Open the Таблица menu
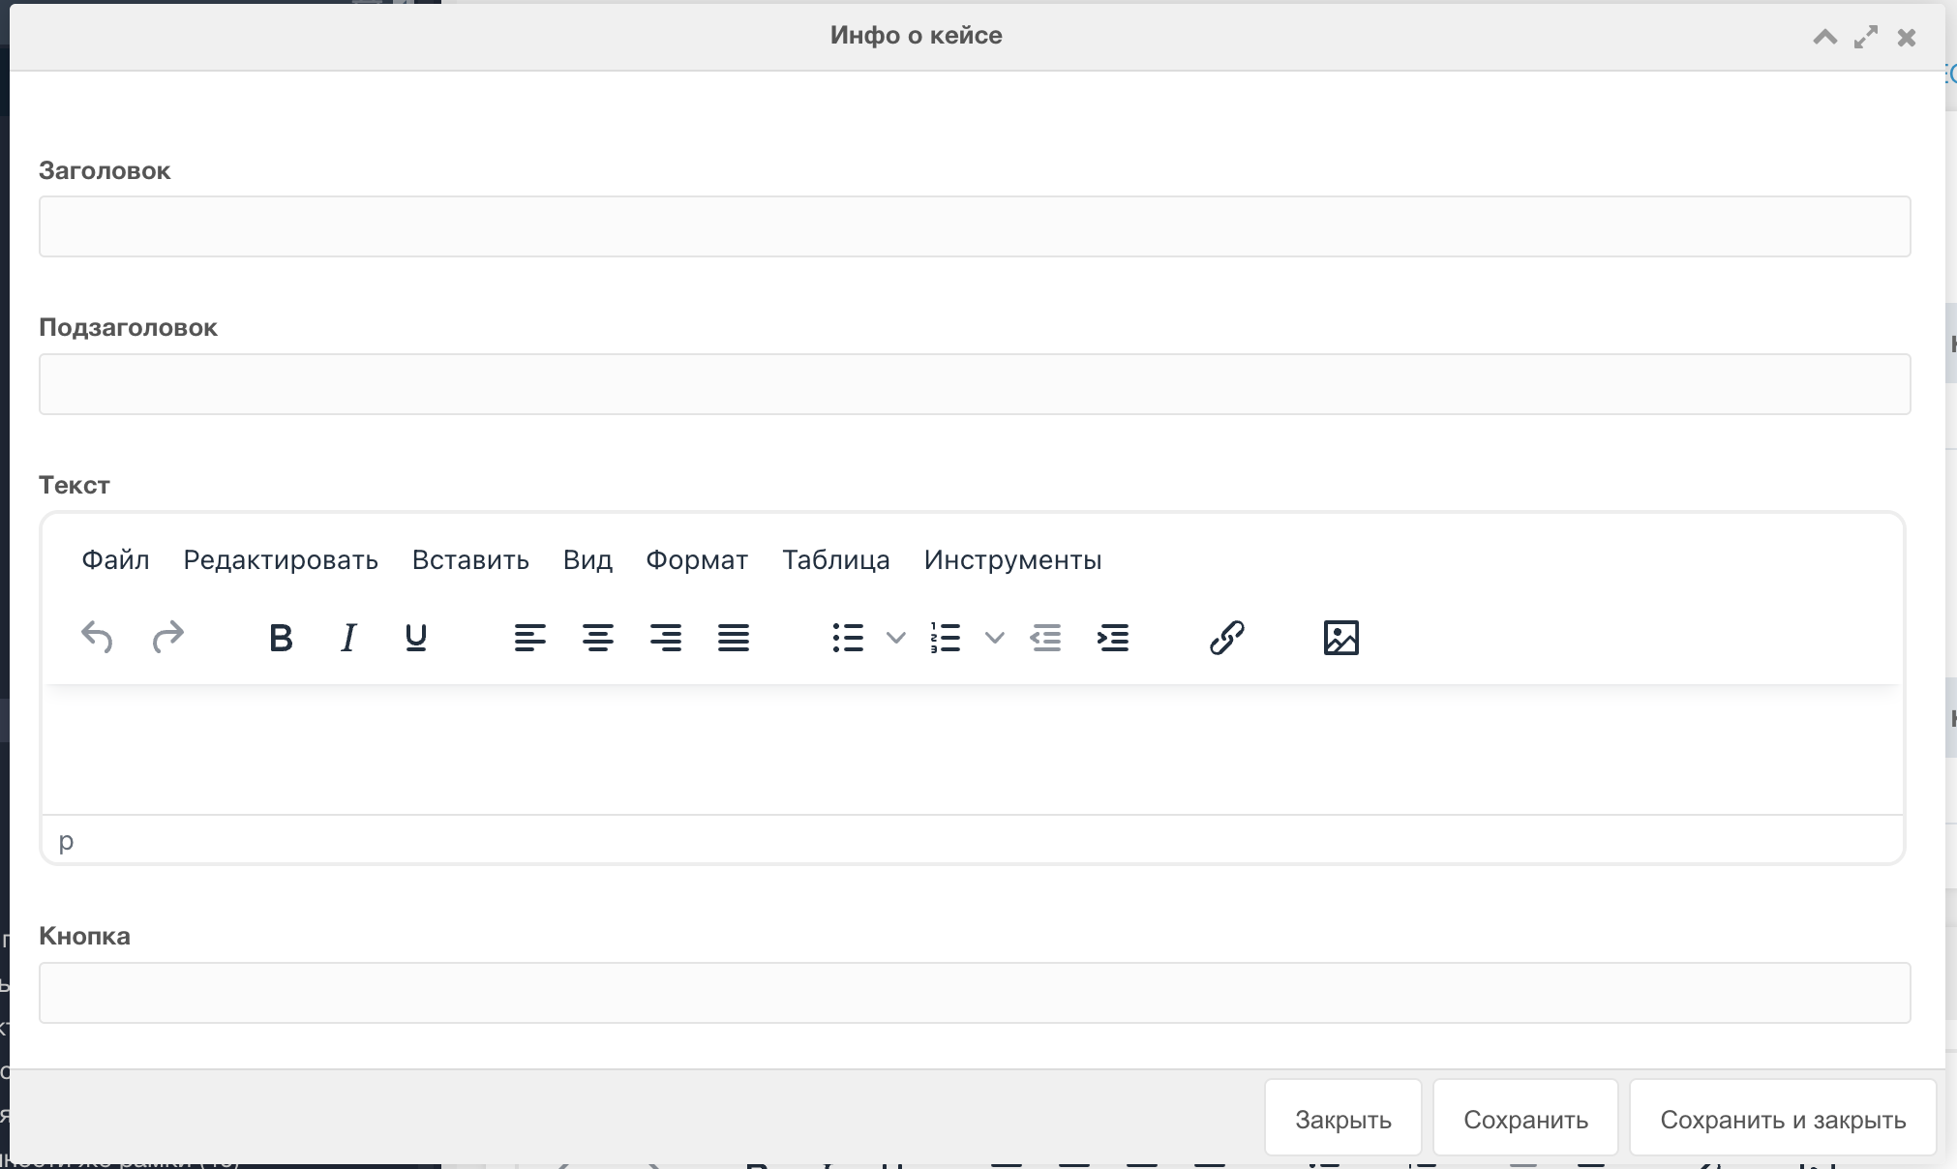This screenshot has width=1957, height=1169. coord(835,560)
